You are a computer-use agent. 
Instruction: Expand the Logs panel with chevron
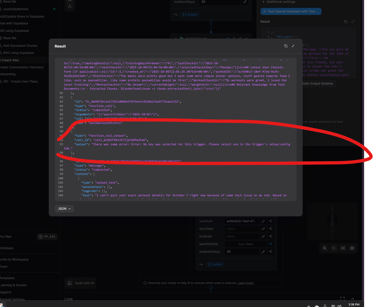(x=353, y=299)
